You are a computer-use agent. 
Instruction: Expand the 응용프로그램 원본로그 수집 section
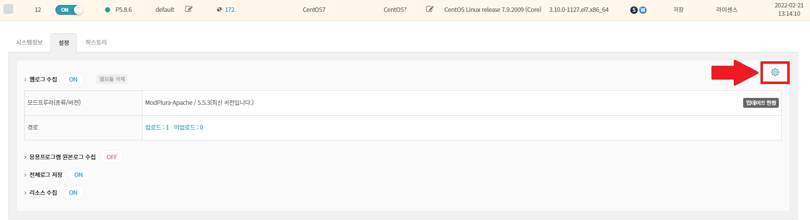[25, 157]
